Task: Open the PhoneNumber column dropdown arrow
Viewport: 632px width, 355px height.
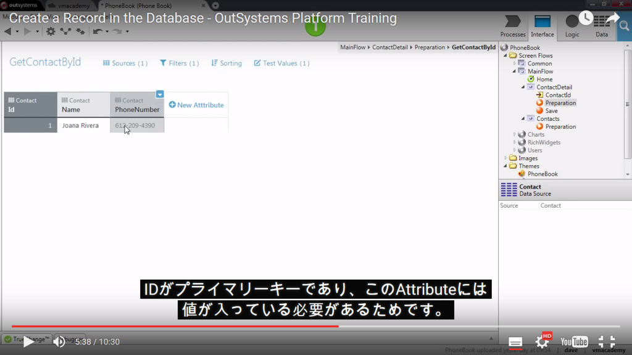Action: (x=160, y=94)
